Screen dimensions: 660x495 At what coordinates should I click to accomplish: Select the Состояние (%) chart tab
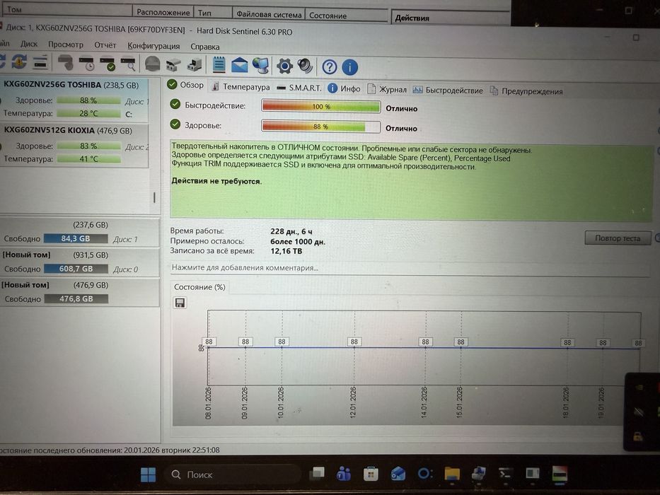pyautogui.click(x=199, y=287)
